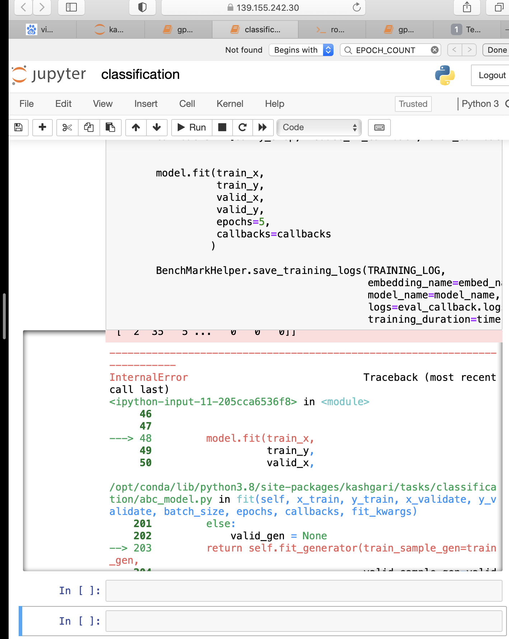Switch to the 'ka...' Jupyter tab
The height and width of the screenshot is (639, 509).
coord(111,29)
